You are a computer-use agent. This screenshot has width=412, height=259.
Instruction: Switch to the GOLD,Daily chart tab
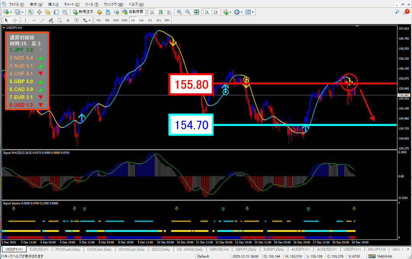161,249
